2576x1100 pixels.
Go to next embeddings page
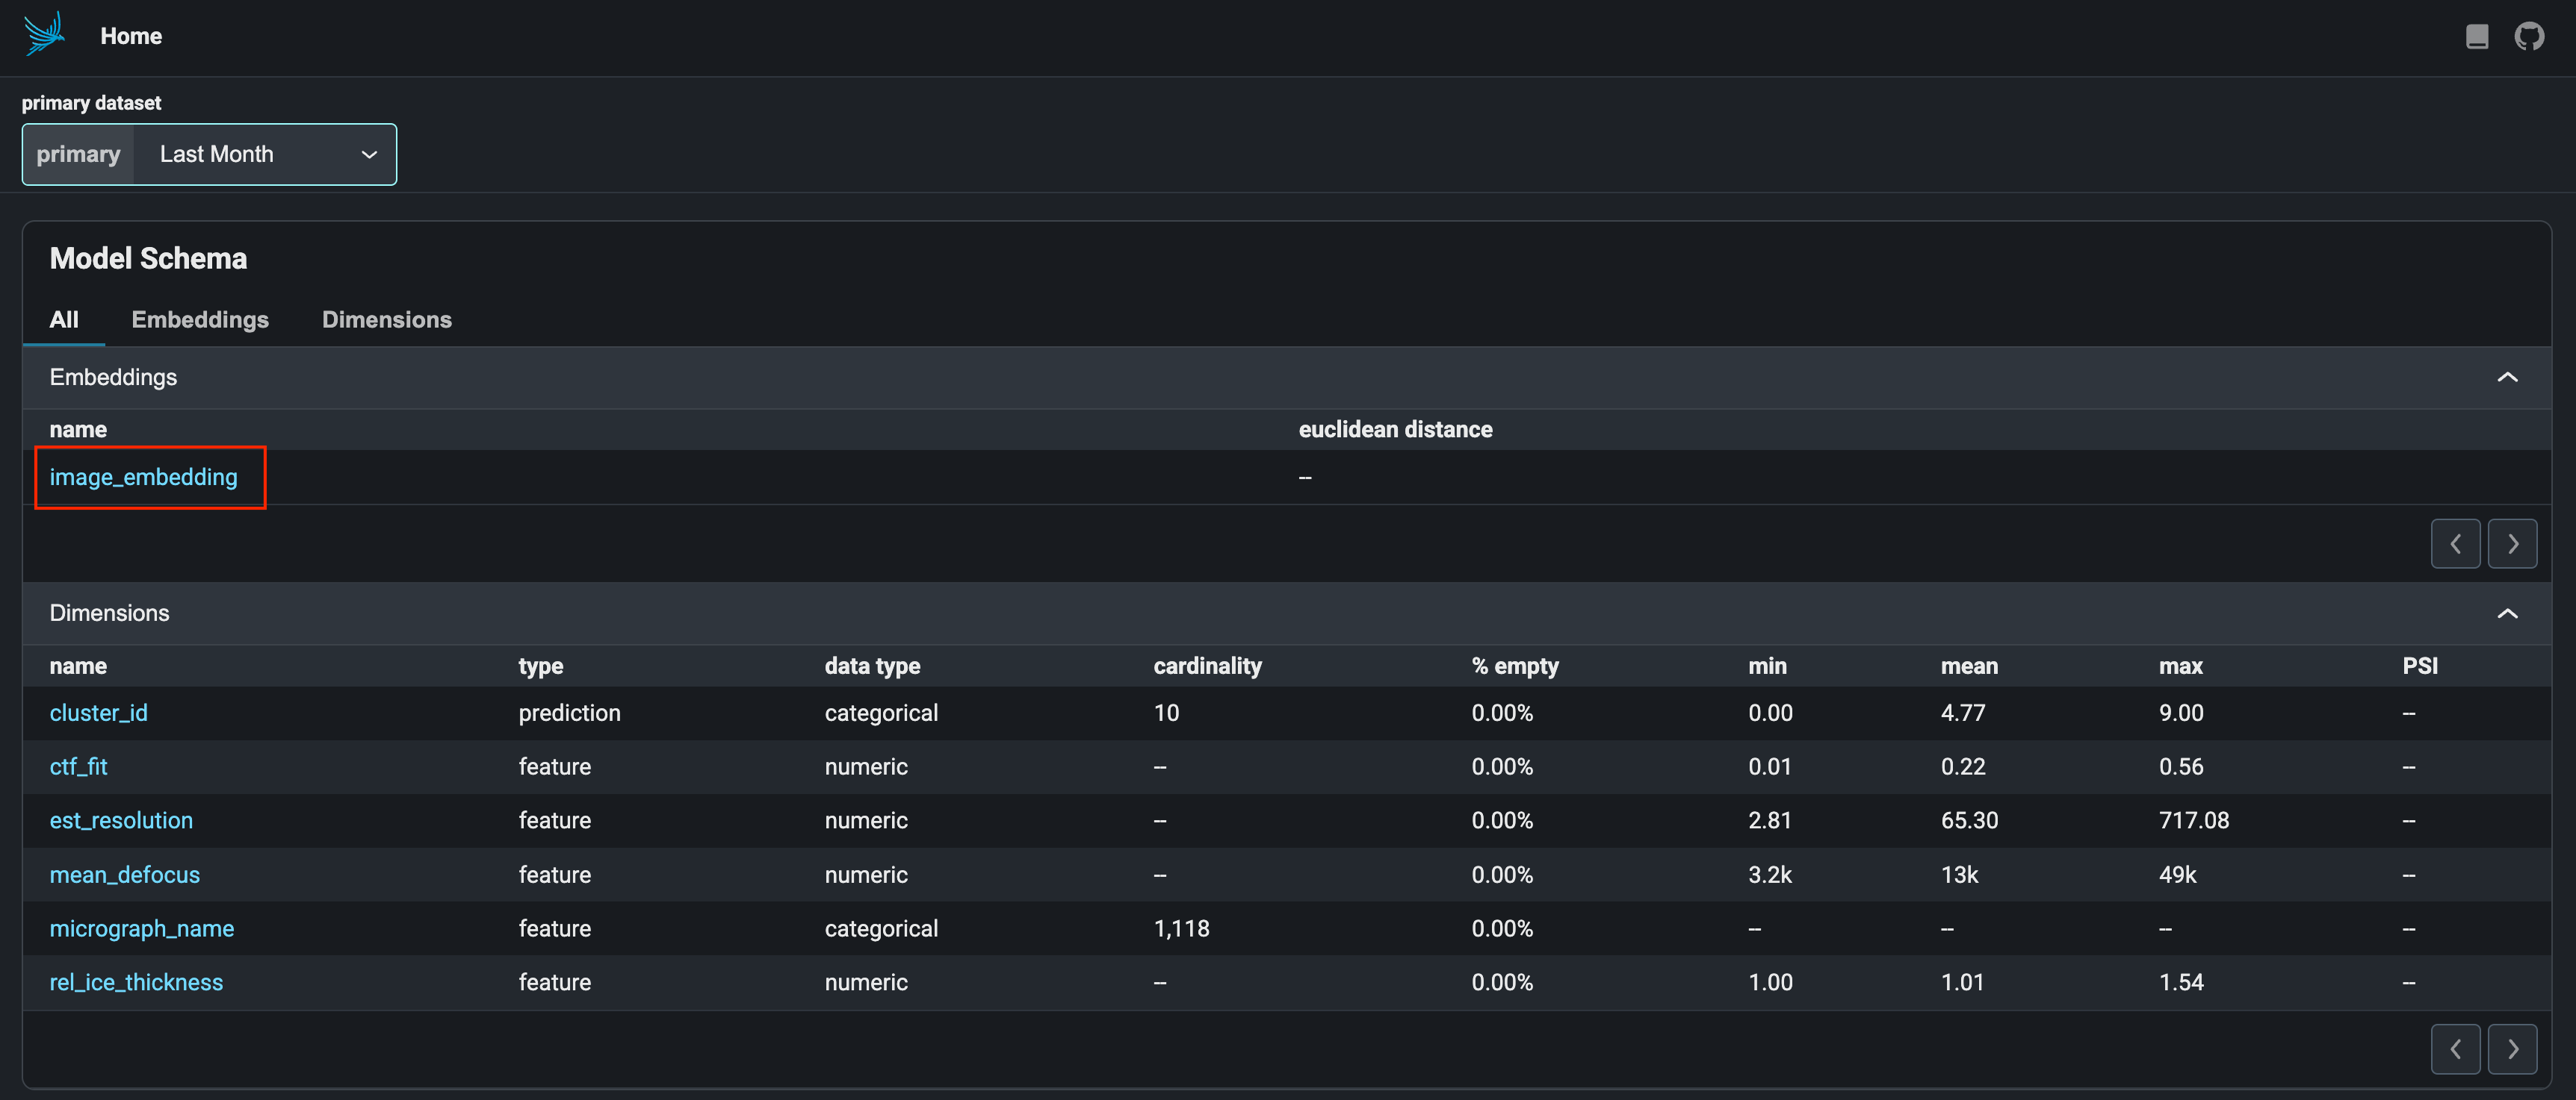tap(2512, 543)
